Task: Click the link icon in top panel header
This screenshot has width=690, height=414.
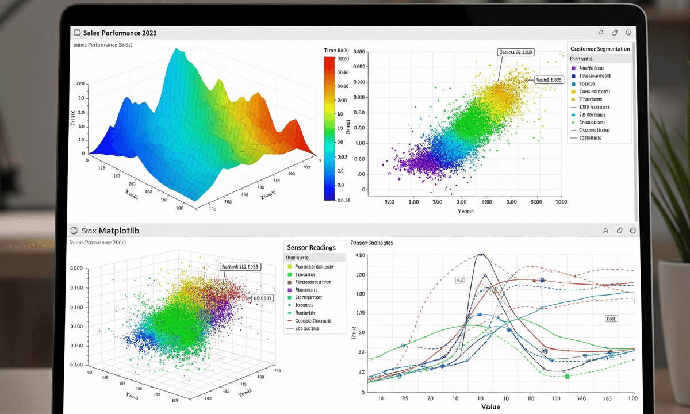Action: tap(615, 33)
